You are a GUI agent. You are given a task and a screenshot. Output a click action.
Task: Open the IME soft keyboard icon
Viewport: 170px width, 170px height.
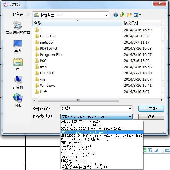click(168, 150)
